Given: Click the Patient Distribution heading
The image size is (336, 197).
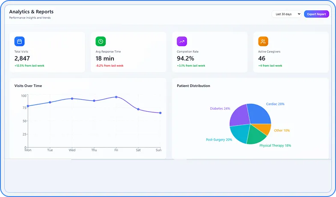Looking at the screenshot, I should [x=193, y=86].
